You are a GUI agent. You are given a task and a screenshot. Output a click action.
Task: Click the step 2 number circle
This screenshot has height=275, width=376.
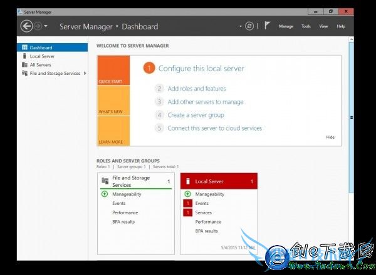(x=159, y=89)
